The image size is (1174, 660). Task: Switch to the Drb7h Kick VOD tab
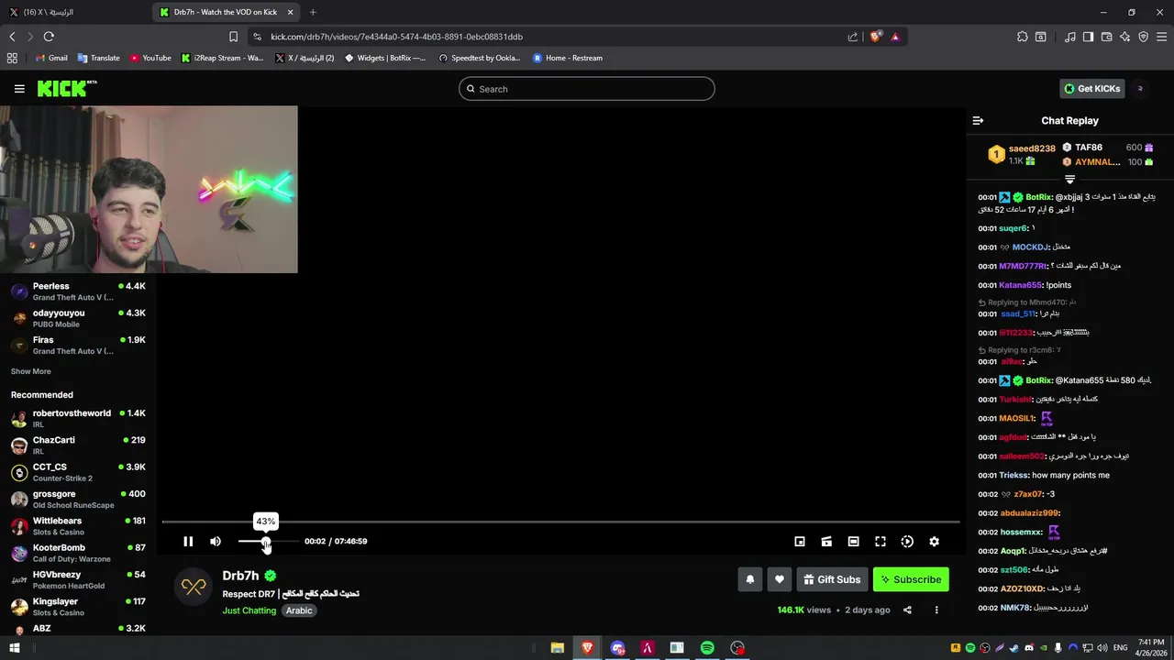coord(226,12)
